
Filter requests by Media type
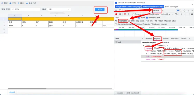tap(142, 21)
